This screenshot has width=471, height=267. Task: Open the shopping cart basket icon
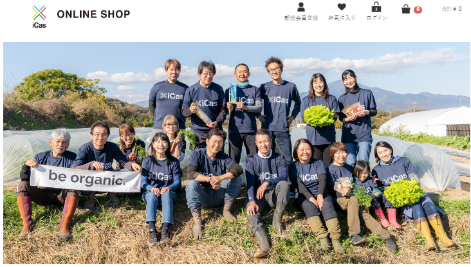tap(406, 9)
